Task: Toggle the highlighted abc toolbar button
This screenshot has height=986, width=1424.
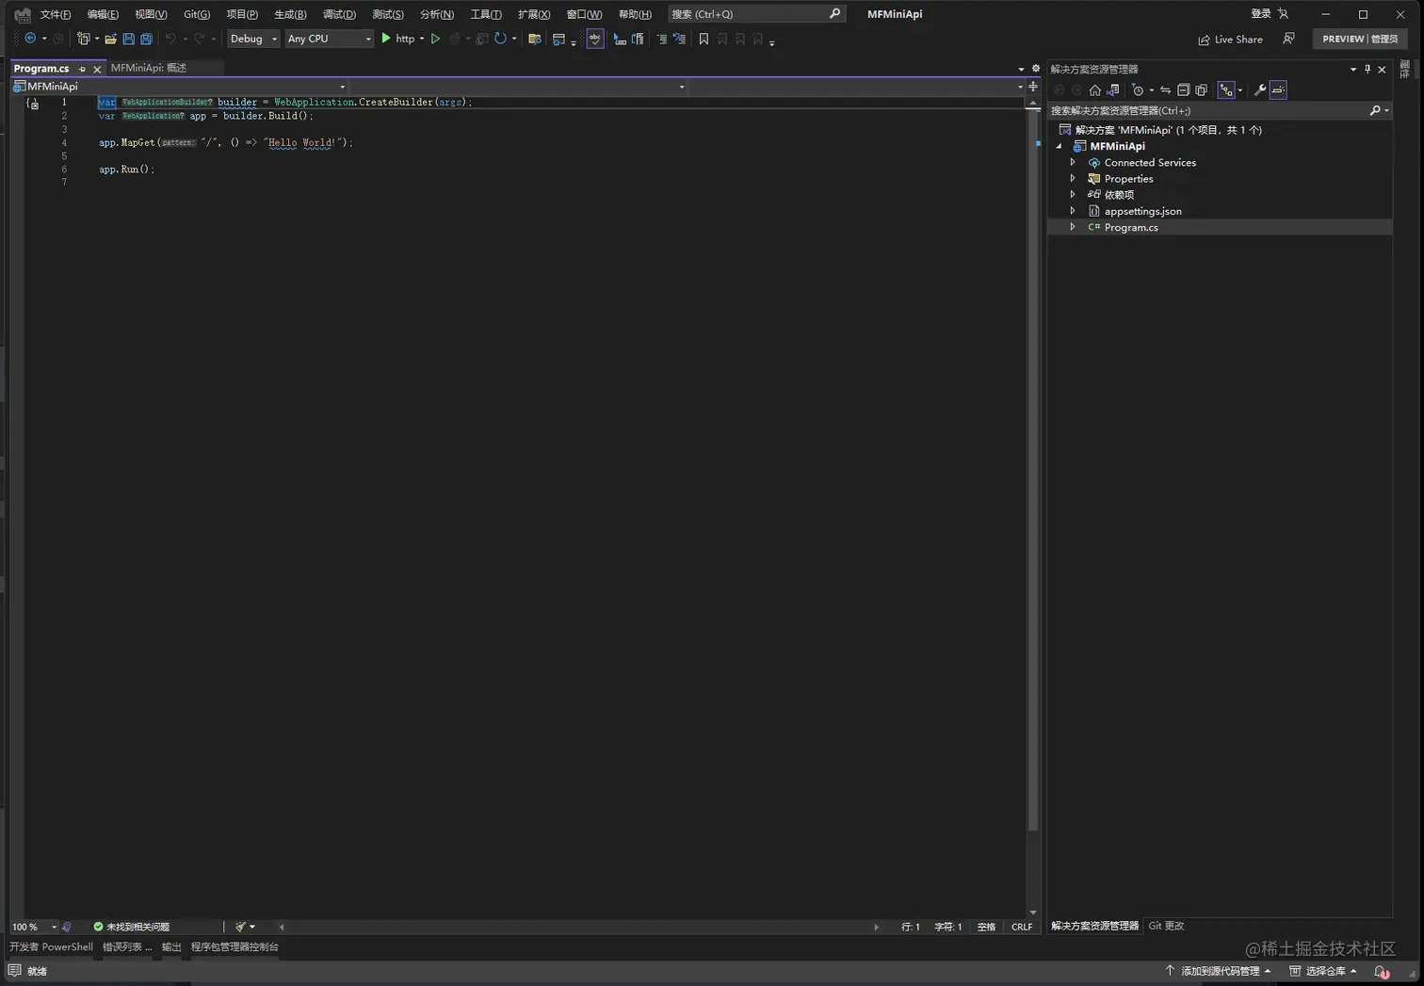Action: pyautogui.click(x=595, y=39)
